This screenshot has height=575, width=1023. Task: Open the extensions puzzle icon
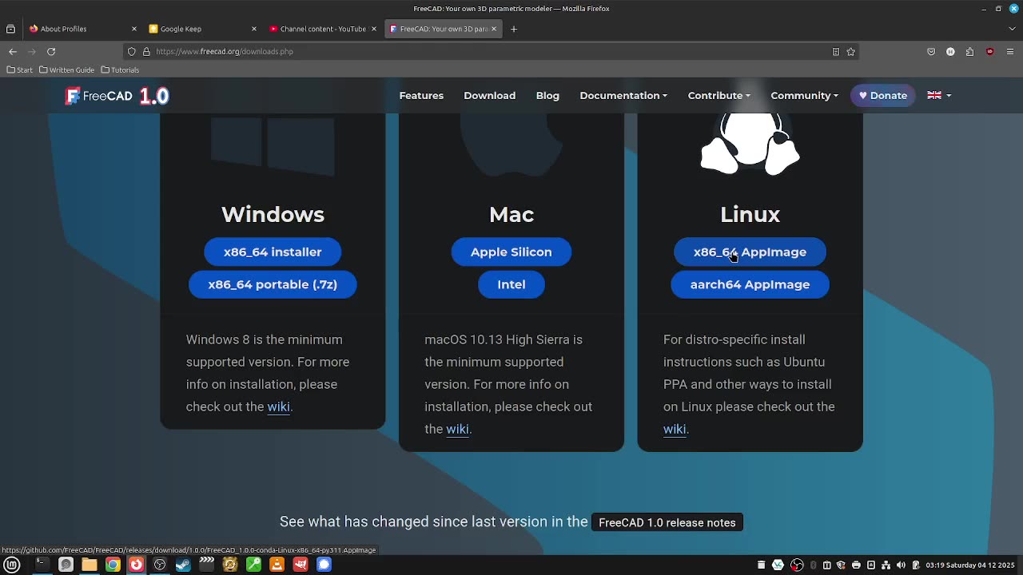(970, 51)
